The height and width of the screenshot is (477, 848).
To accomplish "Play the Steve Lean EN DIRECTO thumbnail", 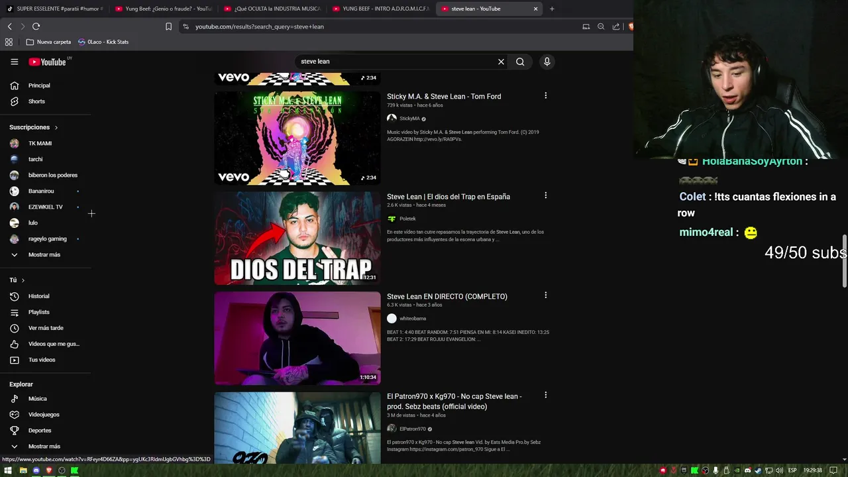I will [297, 339].
